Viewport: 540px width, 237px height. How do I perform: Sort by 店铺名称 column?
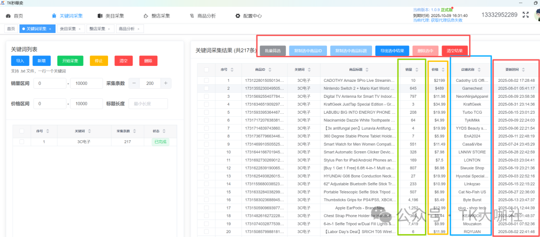pyautogui.click(x=479, y=69)
